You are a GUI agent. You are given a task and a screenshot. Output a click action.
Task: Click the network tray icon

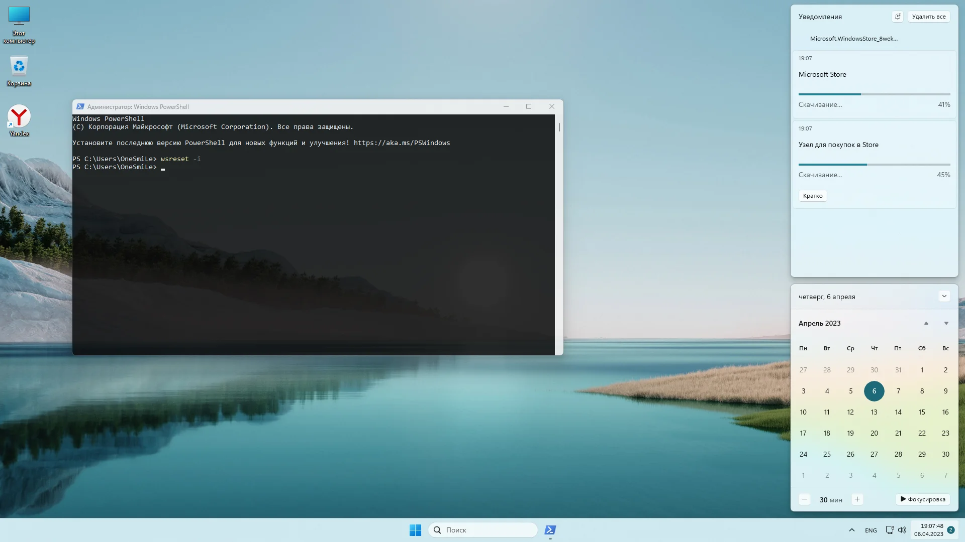coord(890,530)
